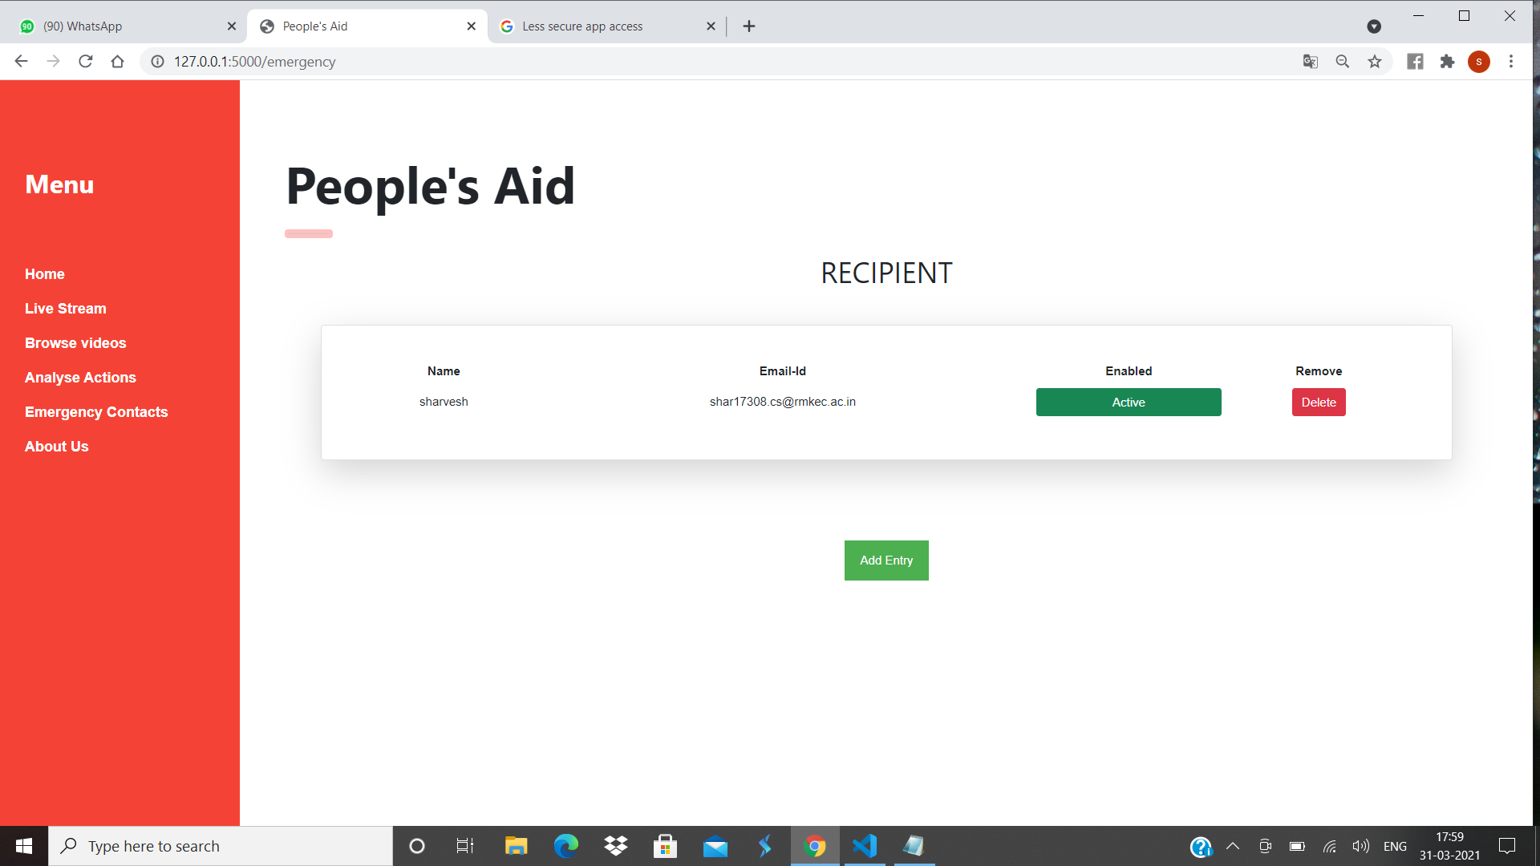Open the zoom magnifier icon in address bar
The image size is (1540, 866).
[x=1343, y=62]
